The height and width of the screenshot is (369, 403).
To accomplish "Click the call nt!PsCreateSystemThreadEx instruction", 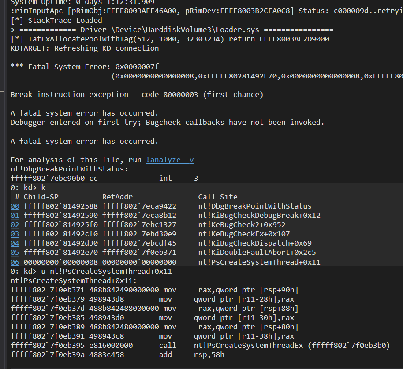I will tap(274, 345).
